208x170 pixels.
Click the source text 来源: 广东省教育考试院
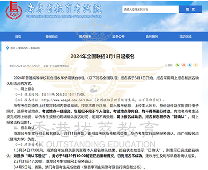pyautogui.click(x=56, y=66)
